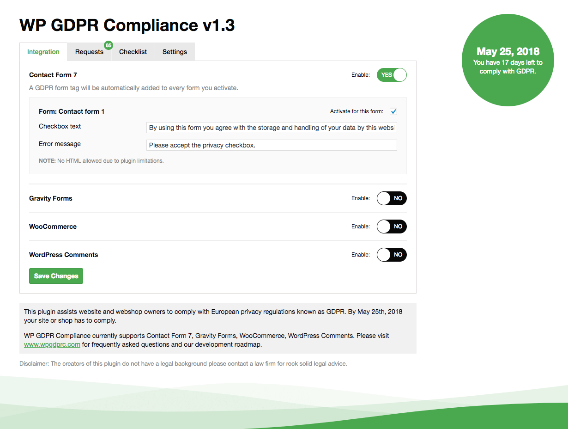
Task: Click the Gravity Forms label
Action: pyautogui.click(x=51, y=198)
